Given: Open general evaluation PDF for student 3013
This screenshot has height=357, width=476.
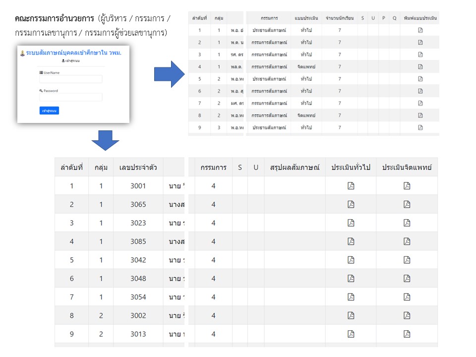Looking at the screenshot, I should pyautogui.click(x=351, y=334).
